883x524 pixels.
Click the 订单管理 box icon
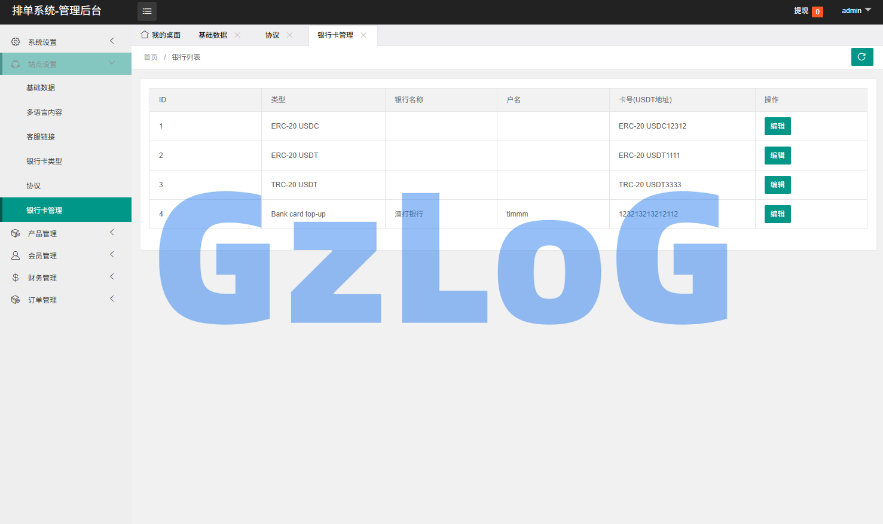16,300
